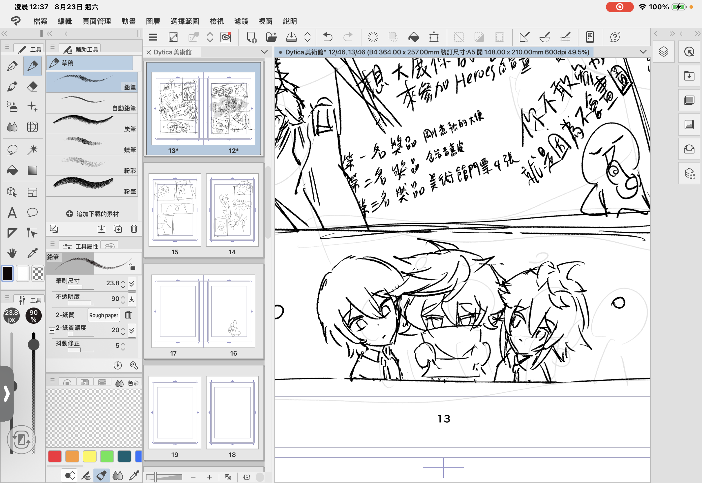Open the brush size dynamics dropdown
702x483 pixels.
coord(132,283)
